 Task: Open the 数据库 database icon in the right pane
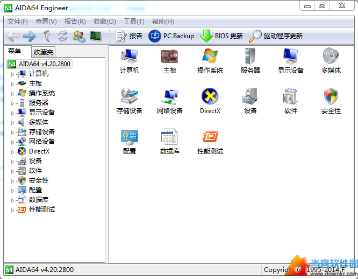(170, 137)
